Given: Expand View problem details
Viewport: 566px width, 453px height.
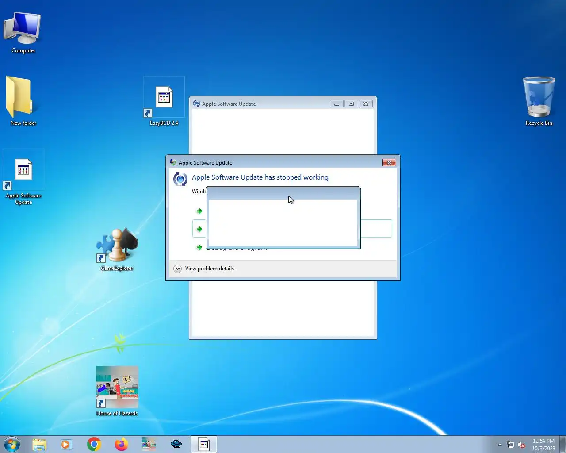Looking at the screenshot, I should 204,269.
